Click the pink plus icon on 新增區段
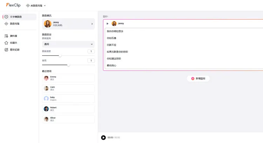This screenshot has width=263, height=143. coord(193,79)
